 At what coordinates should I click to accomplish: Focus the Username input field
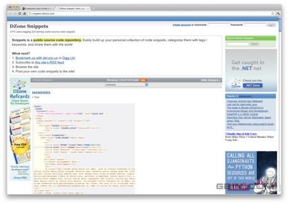(219, 25)
